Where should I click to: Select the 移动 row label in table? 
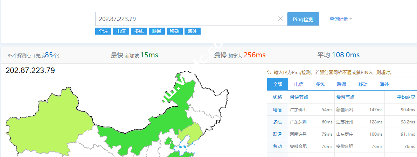(277, 146)
